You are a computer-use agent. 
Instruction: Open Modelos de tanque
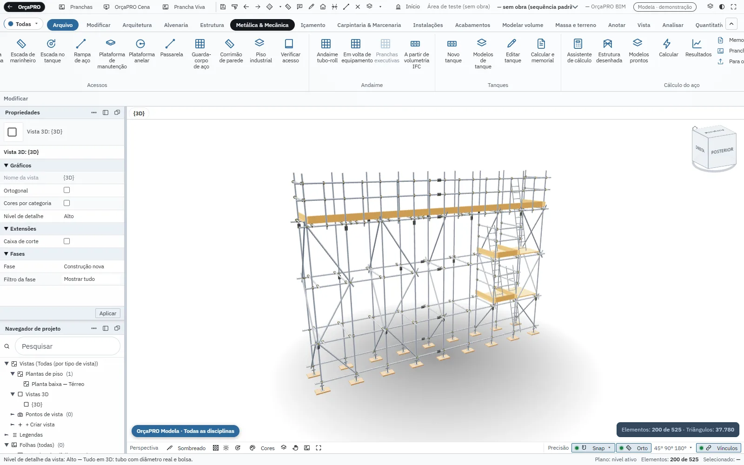coord(483,54)
